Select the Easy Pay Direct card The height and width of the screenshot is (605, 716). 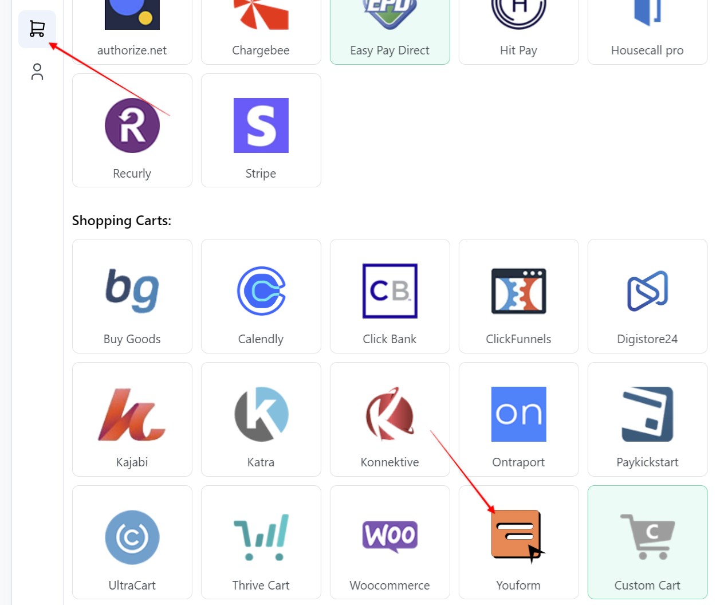[x=390, y=32]
